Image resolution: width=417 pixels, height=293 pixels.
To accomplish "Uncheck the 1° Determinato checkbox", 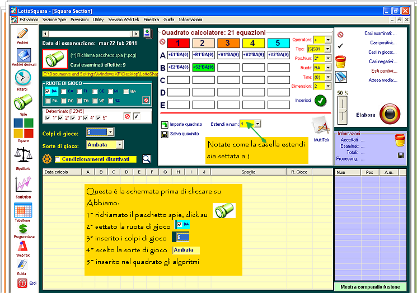I will coord(48,117).
